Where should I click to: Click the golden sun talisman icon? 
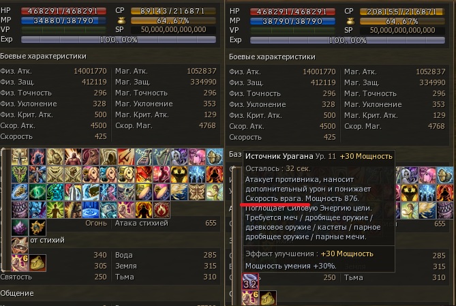point(37,228)
